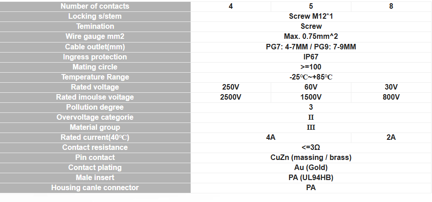This screenshot has height=202, width=432.
Task: Select the "Screw M12*1" locking system value
Action: (311, 16)
